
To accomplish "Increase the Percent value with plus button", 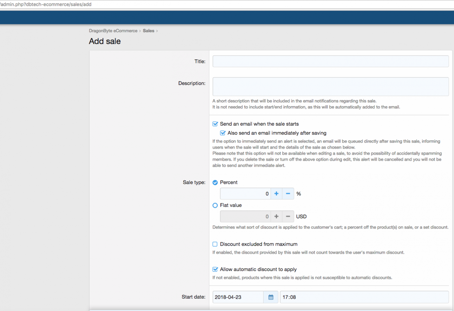I will tap(276, 194).
